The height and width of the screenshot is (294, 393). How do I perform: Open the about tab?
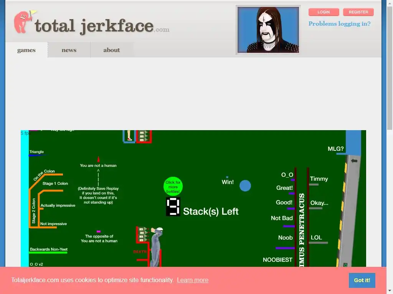112,50
